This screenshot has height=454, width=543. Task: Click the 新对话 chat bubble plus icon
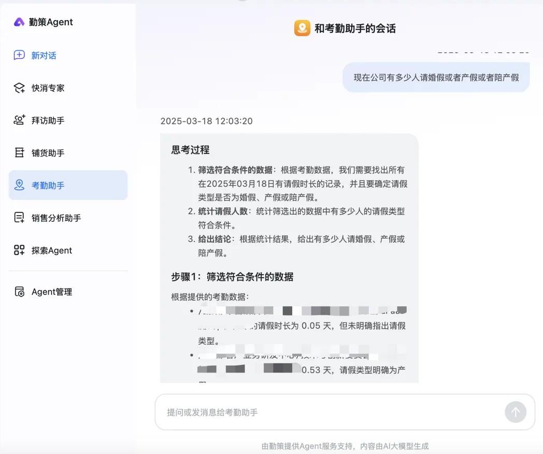(19, 55)
